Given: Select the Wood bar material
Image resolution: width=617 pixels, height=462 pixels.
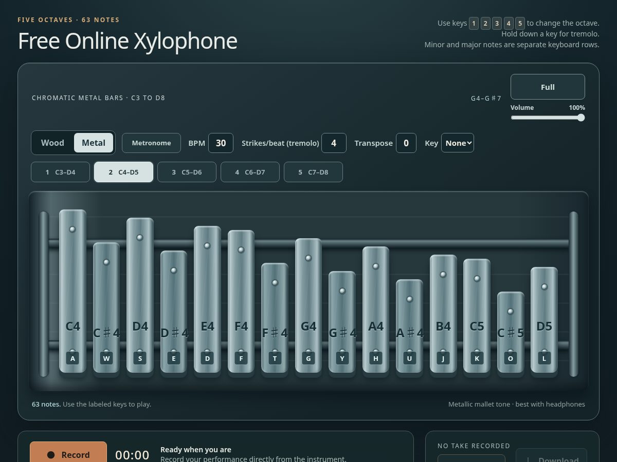Looking at the screenshot, I should coord(52,143).
